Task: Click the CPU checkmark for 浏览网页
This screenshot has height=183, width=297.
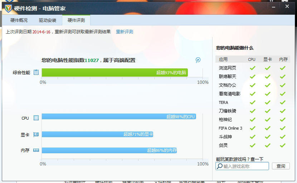Action: [x=253, y=68]
